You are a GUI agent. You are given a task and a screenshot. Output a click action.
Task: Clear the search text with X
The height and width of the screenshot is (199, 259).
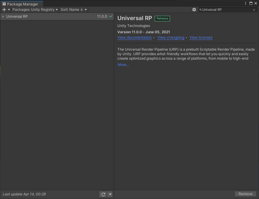tap(254, 10)
